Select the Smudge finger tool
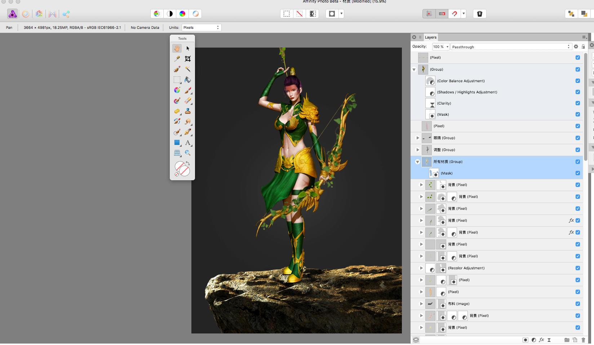 (x=188, y=121)
